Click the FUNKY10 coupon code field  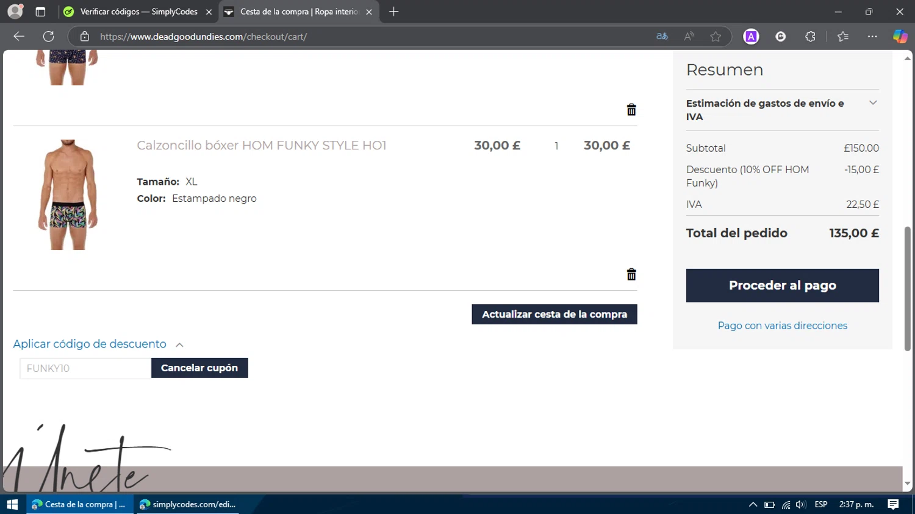(85, 368)
